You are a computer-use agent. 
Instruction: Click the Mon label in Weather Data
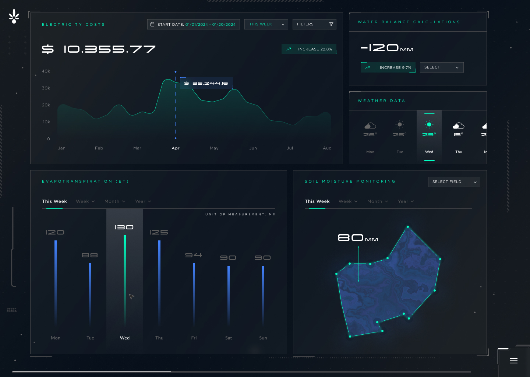(x=370, y=152)
